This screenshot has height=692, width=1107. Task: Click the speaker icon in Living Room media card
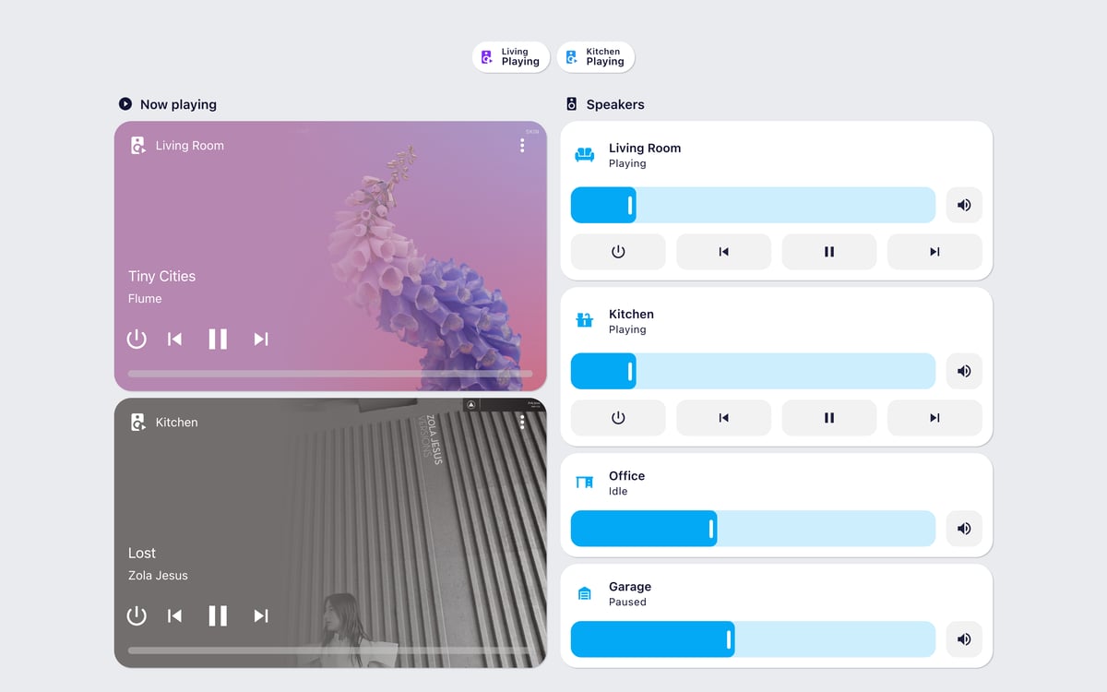coord(137,145)
